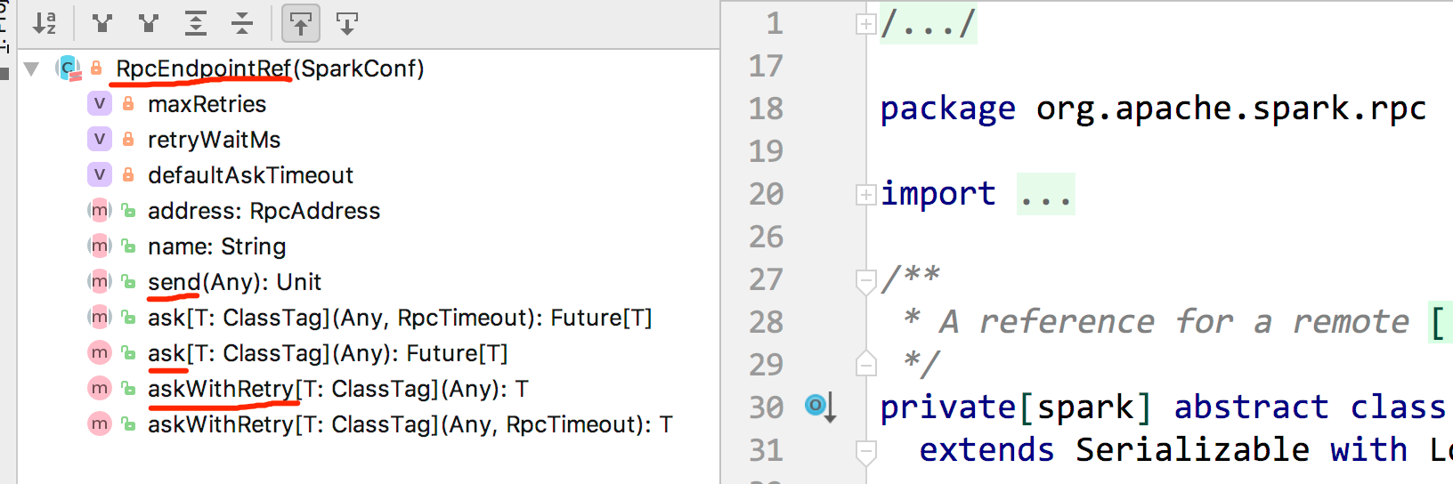1453x484 pixels.
Task: Click 'extends' keyword on line 31
Action: 986,450
